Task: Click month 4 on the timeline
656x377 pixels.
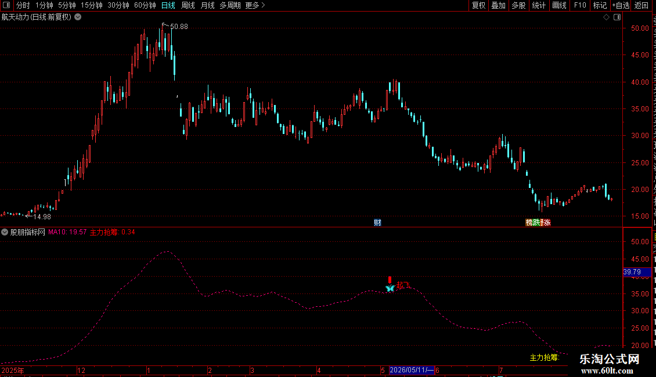Action: coord(319,370)
